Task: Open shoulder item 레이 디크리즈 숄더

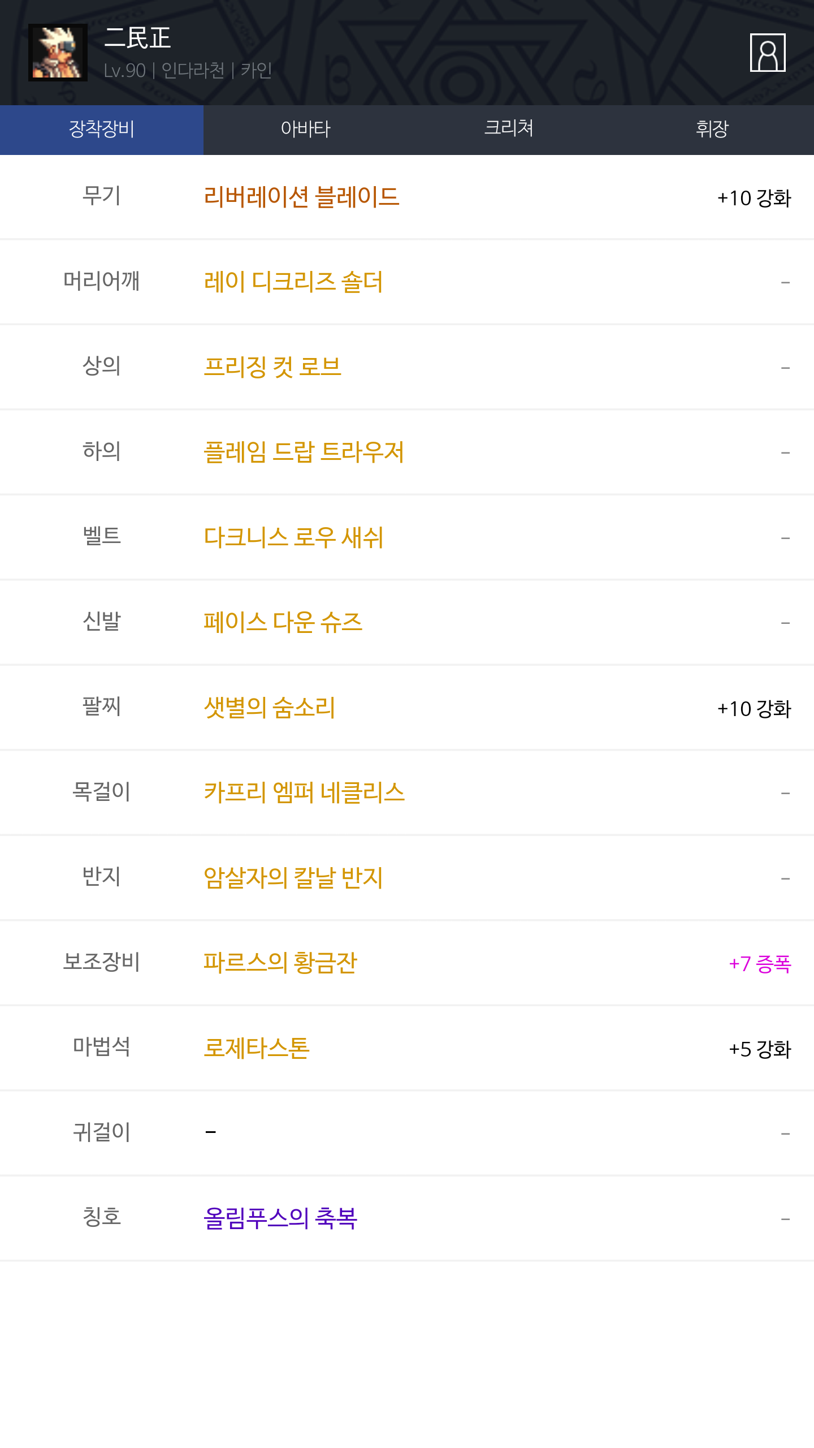Action: point(293,282)
